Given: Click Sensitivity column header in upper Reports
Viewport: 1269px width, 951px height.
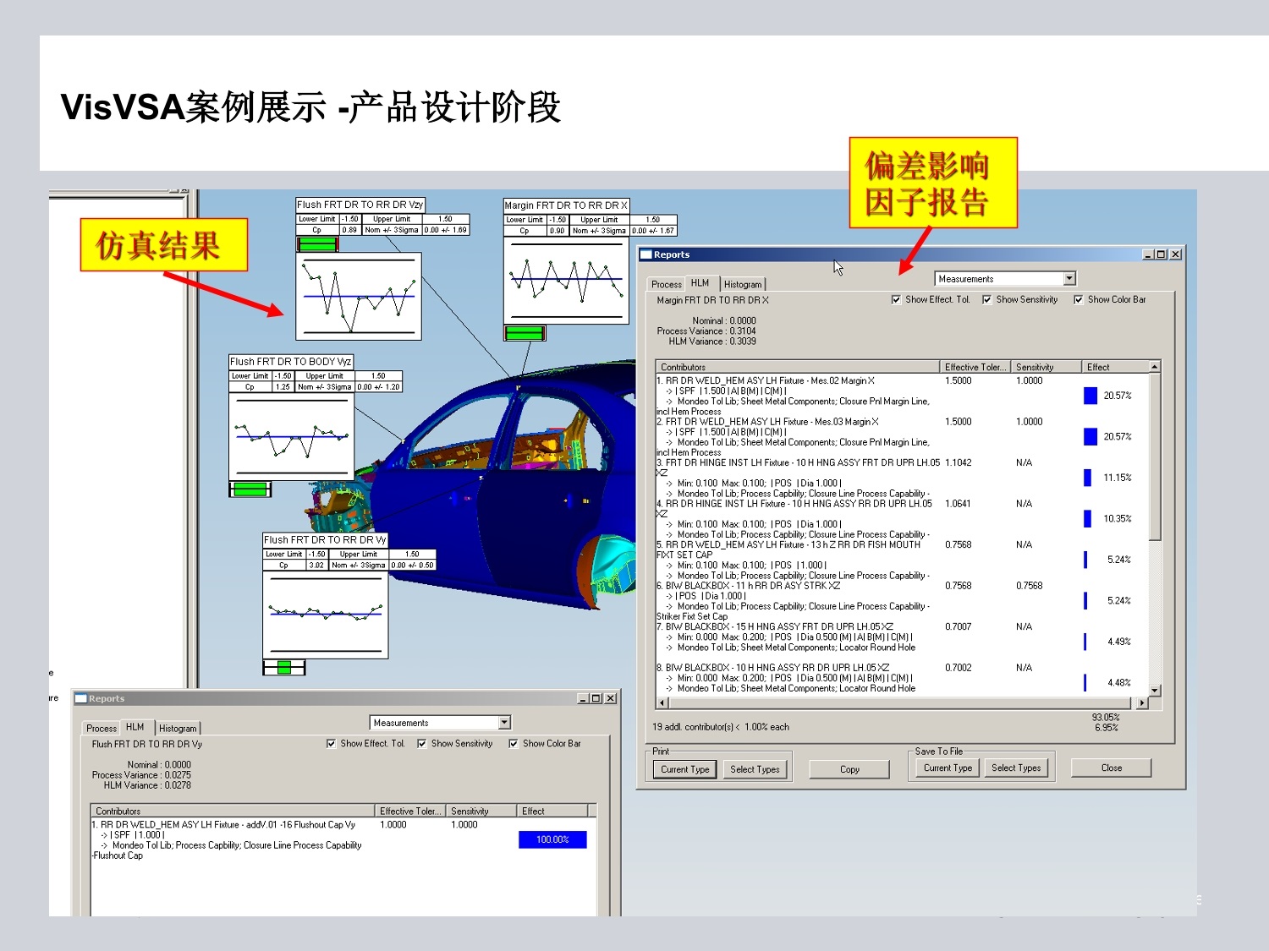Looking at the screenshot, I should (1047, 367).
